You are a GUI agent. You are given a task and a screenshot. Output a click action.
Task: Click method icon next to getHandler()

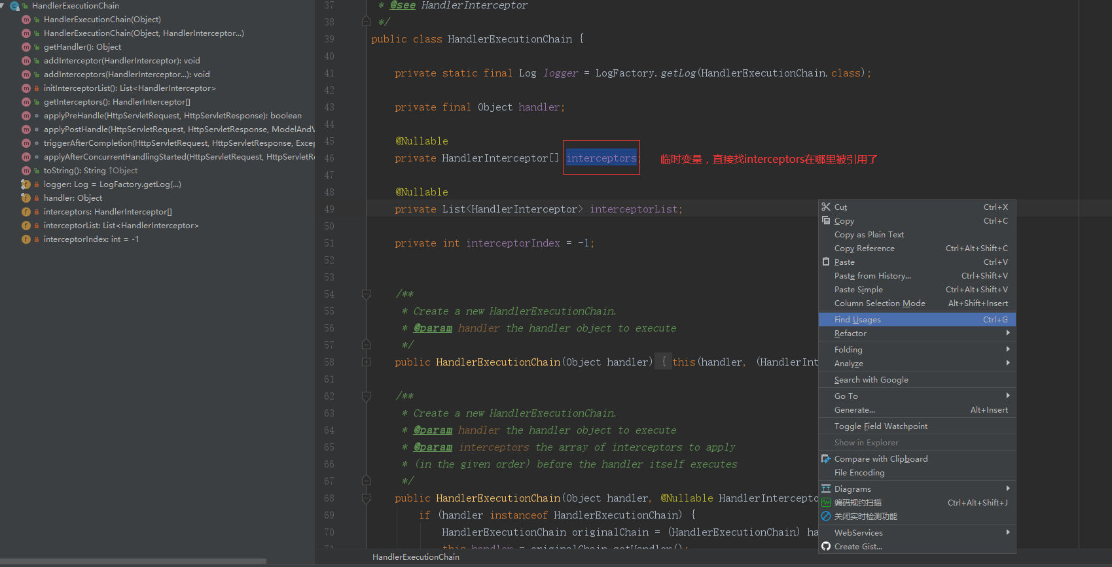26,47
